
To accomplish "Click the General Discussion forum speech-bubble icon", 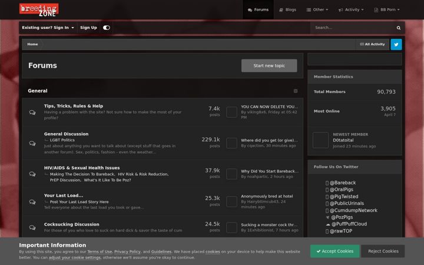I will tap(32, 143).
